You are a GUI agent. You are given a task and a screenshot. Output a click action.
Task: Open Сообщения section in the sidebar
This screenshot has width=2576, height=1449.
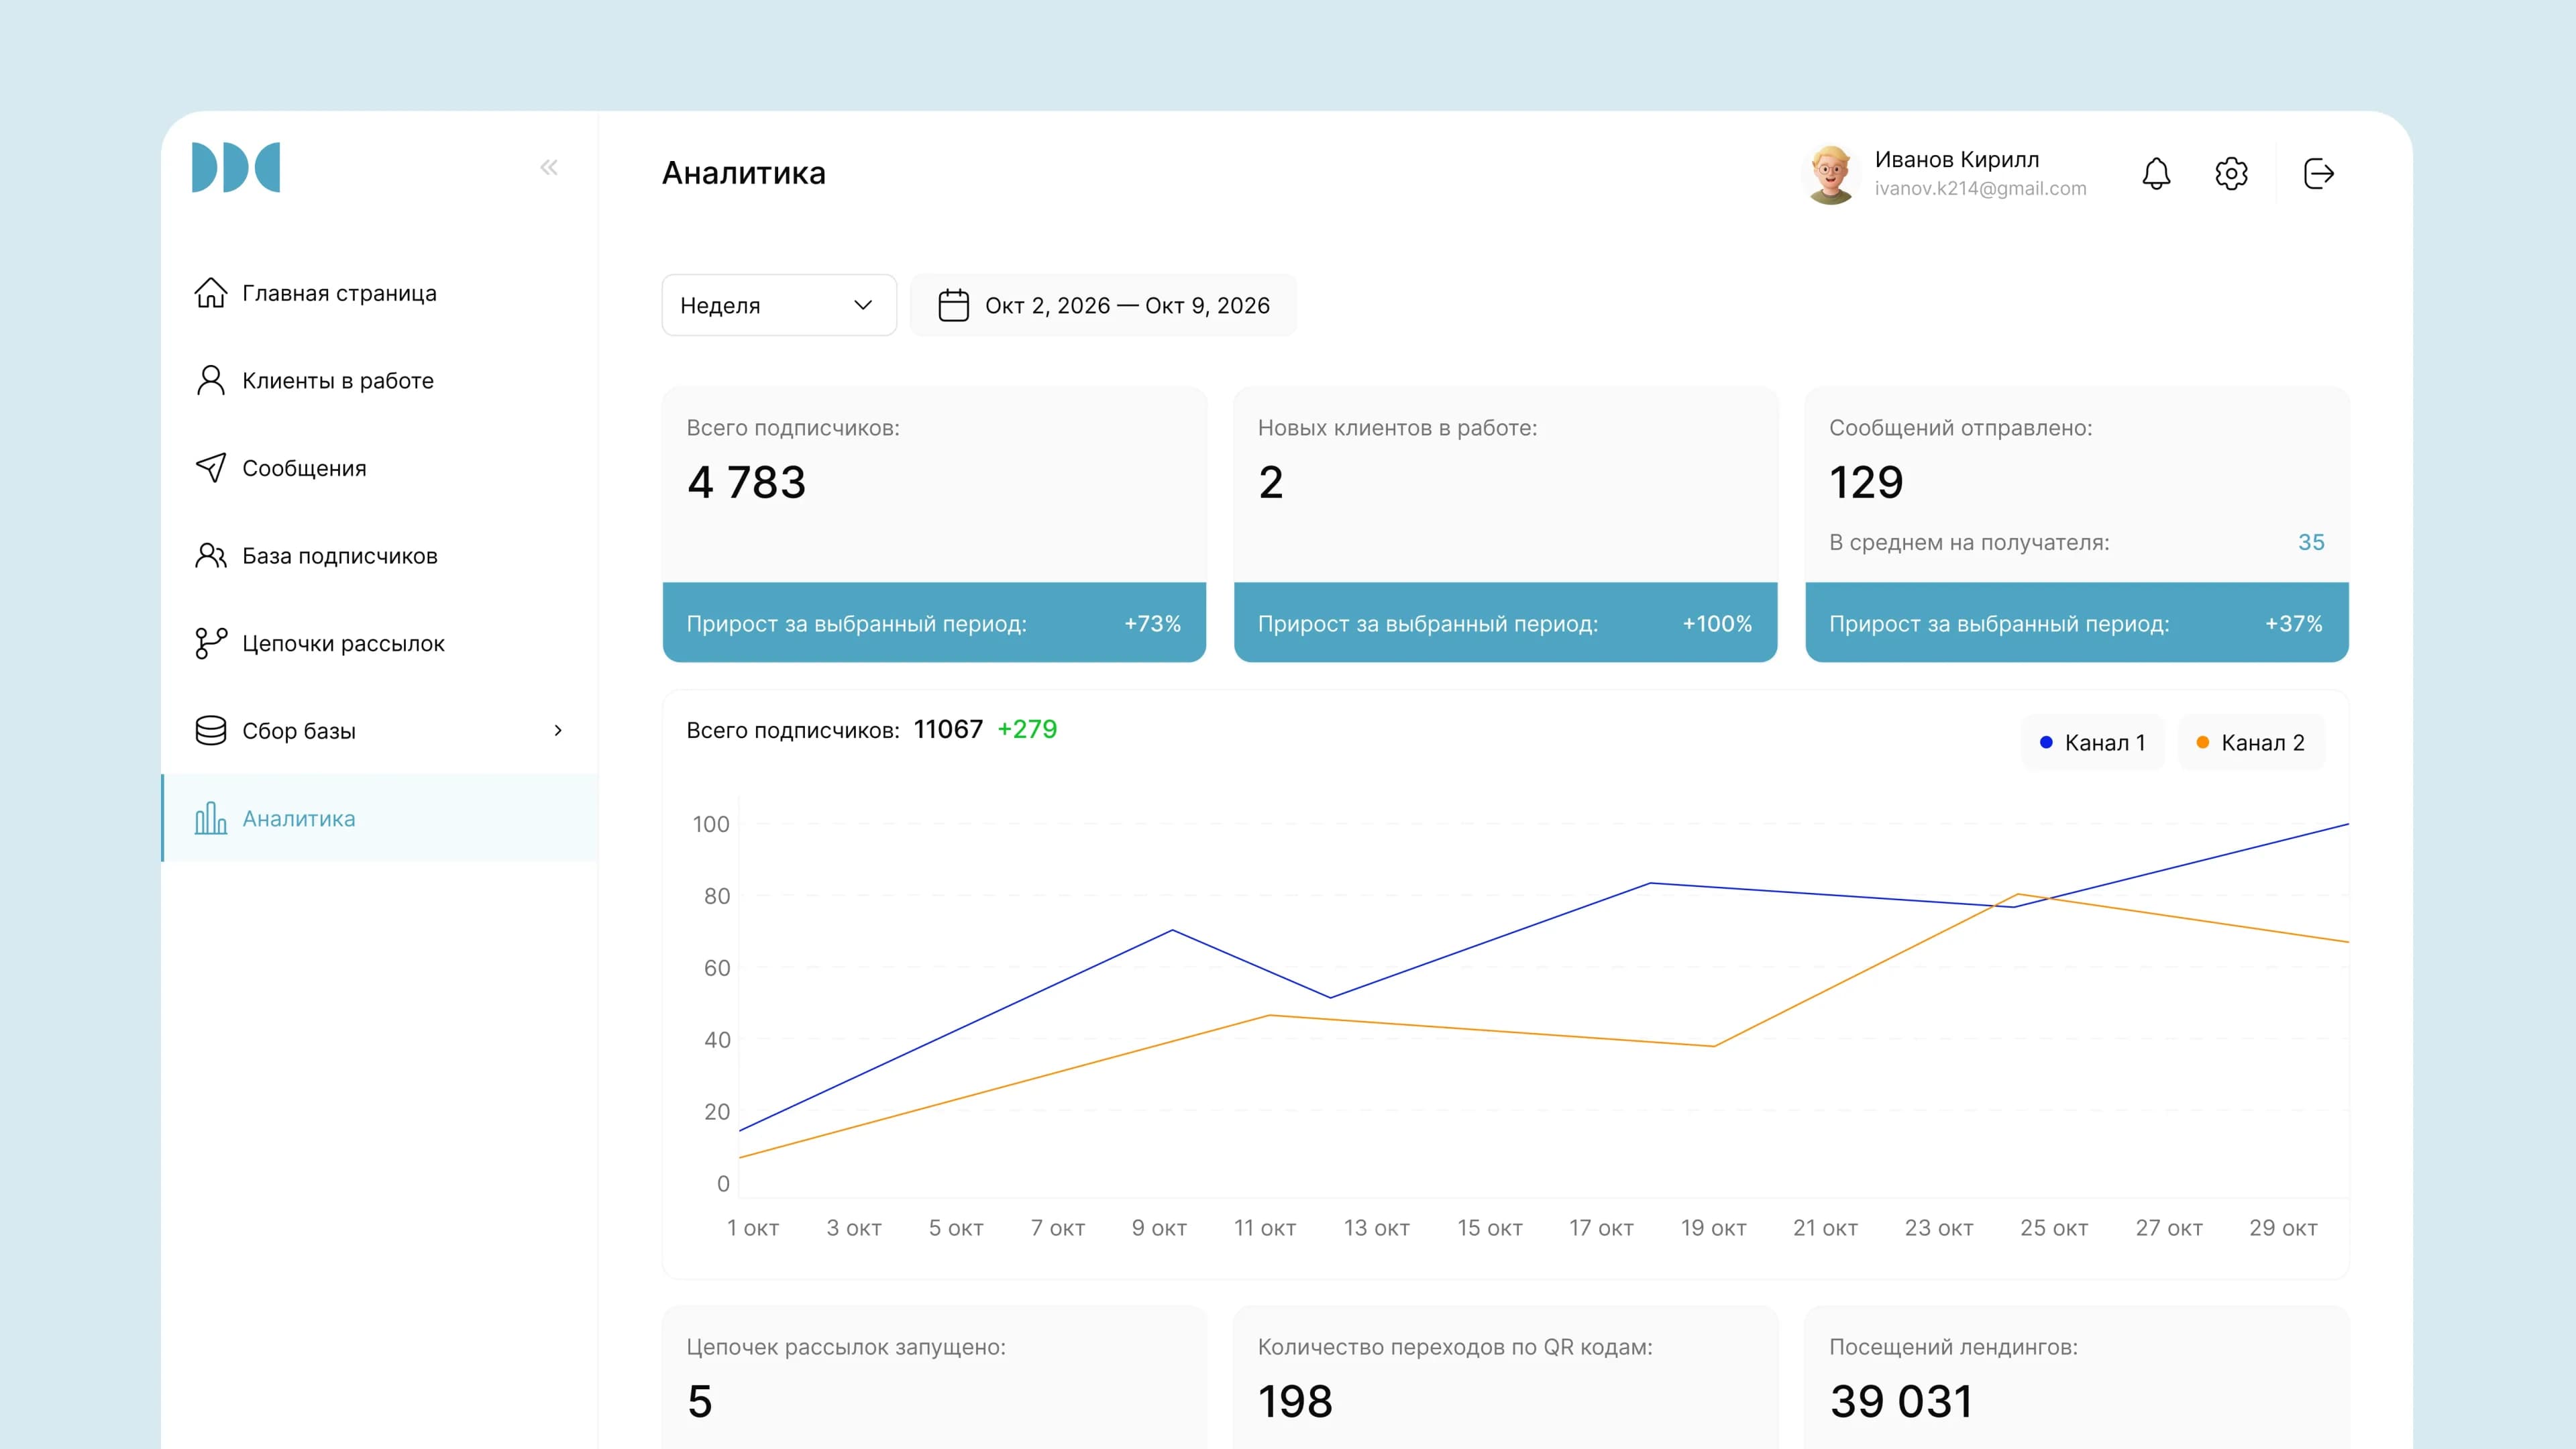[x=379, y=468]
